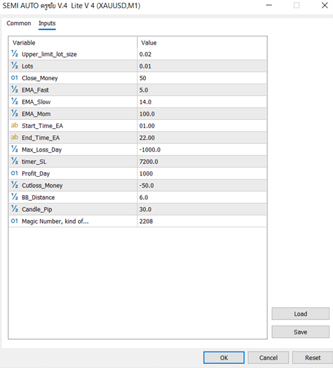
Task: Select the EMA_Fast variable name
Action: [x=35, y=90]
